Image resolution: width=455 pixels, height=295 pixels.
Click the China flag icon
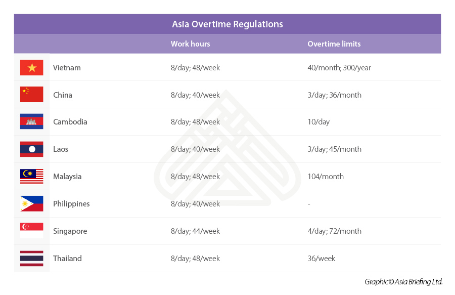[32, 95]
